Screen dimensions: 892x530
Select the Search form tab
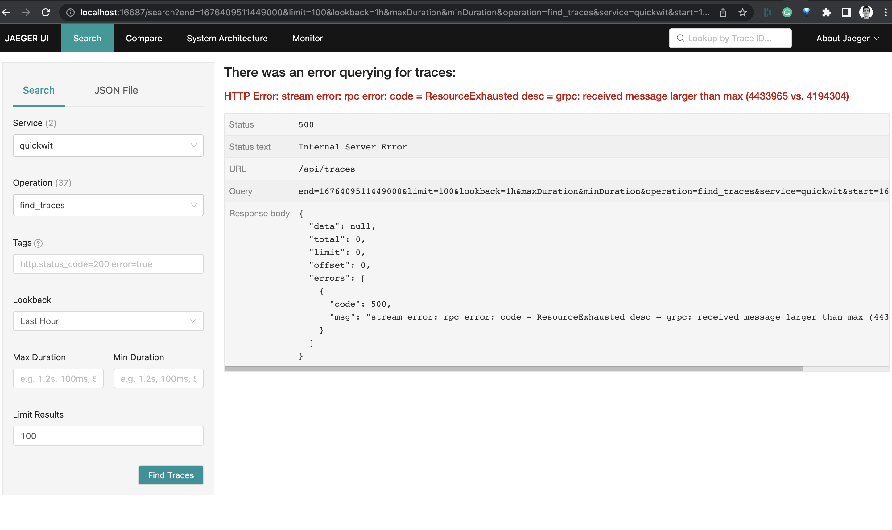coord(39,90)
